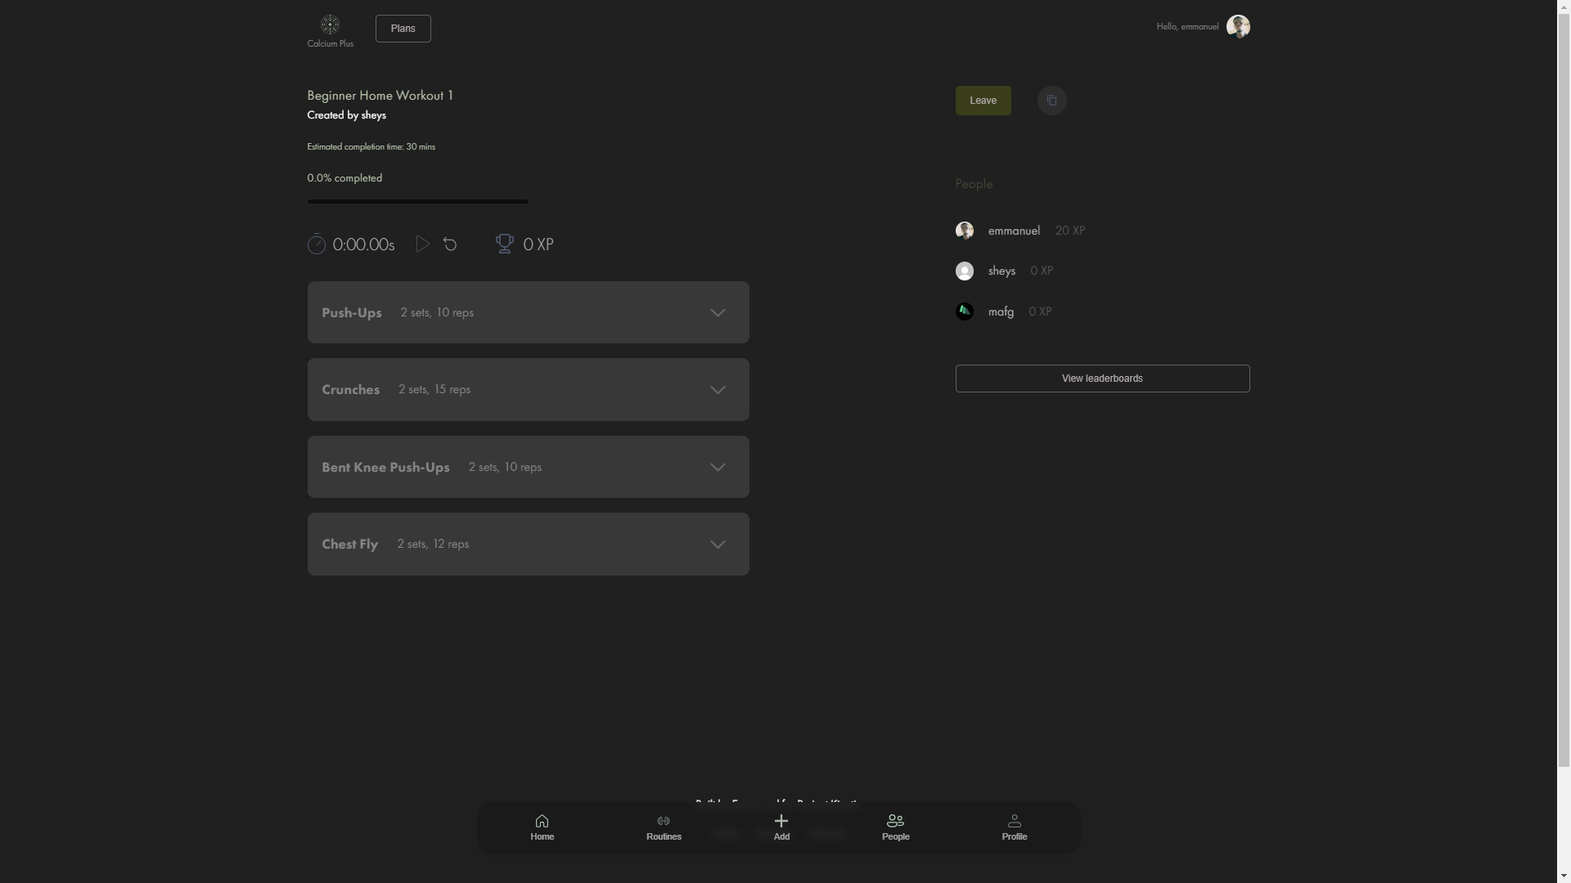
Task: Reset the stopwatch with the reset icon
Action: coord(450,244)
